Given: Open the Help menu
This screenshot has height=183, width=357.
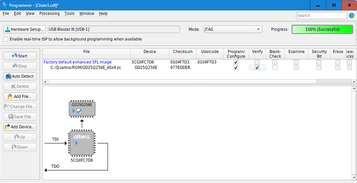Looking at the screenshot, I should click(103, 14).
